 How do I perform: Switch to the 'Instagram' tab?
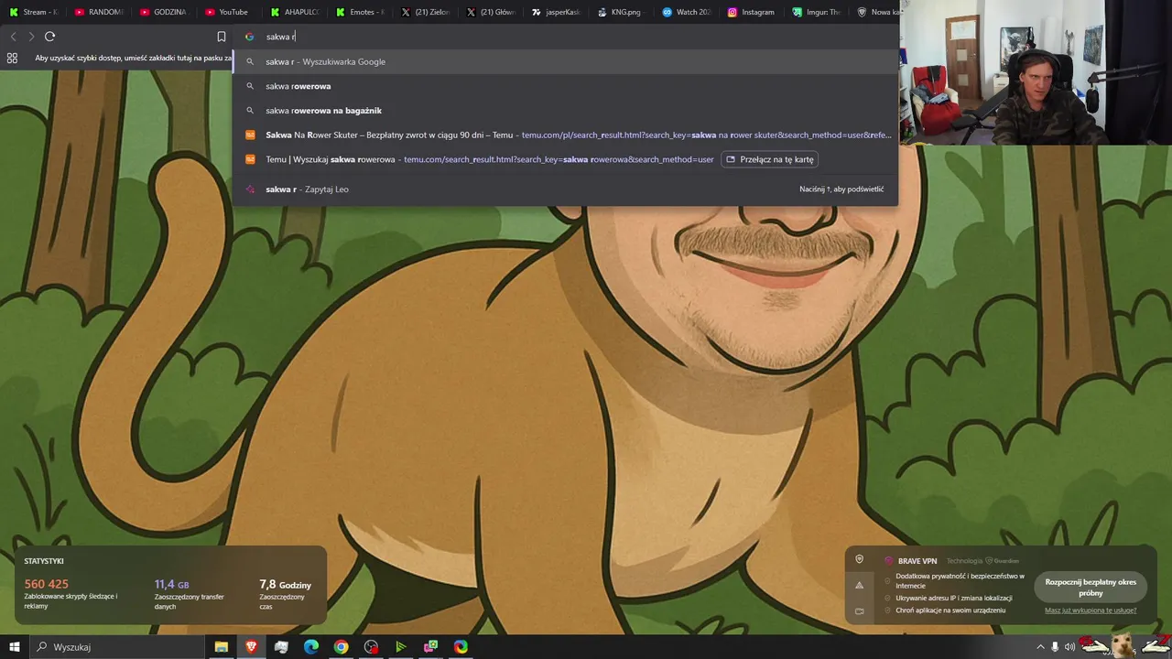(x=752, y=12)
